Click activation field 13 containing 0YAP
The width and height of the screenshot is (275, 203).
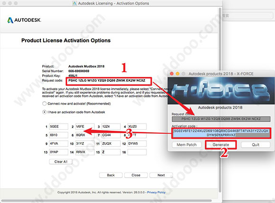(58, 152)
